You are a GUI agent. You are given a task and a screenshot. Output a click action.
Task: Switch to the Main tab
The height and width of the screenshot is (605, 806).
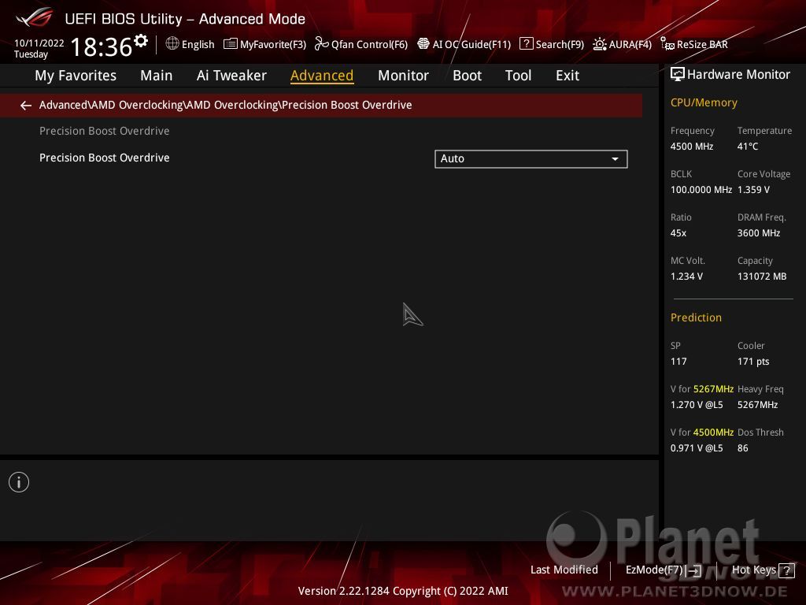pyautogui.click(x=157, y=76)
